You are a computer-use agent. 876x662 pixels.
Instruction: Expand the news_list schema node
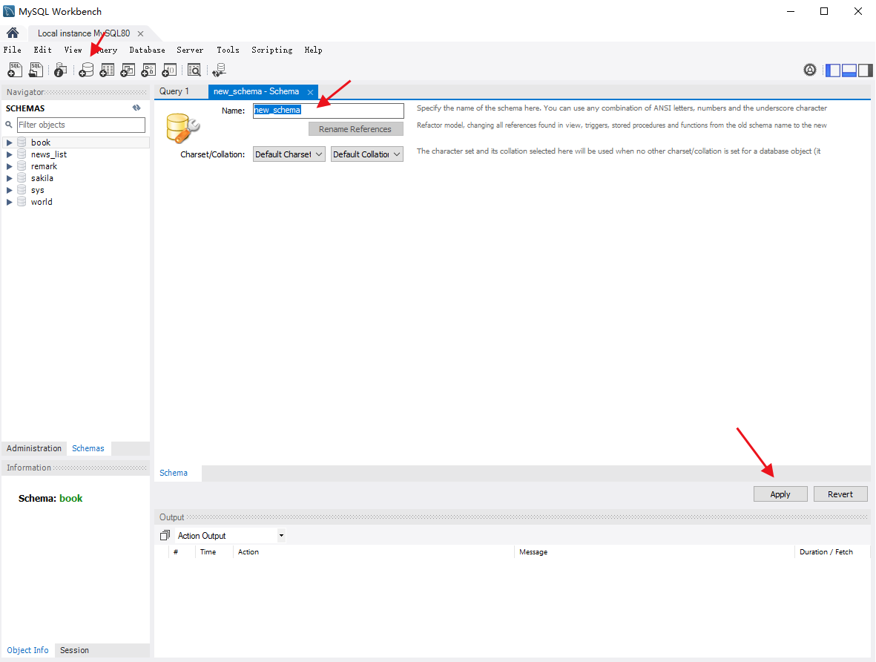[x=10, y=154]
